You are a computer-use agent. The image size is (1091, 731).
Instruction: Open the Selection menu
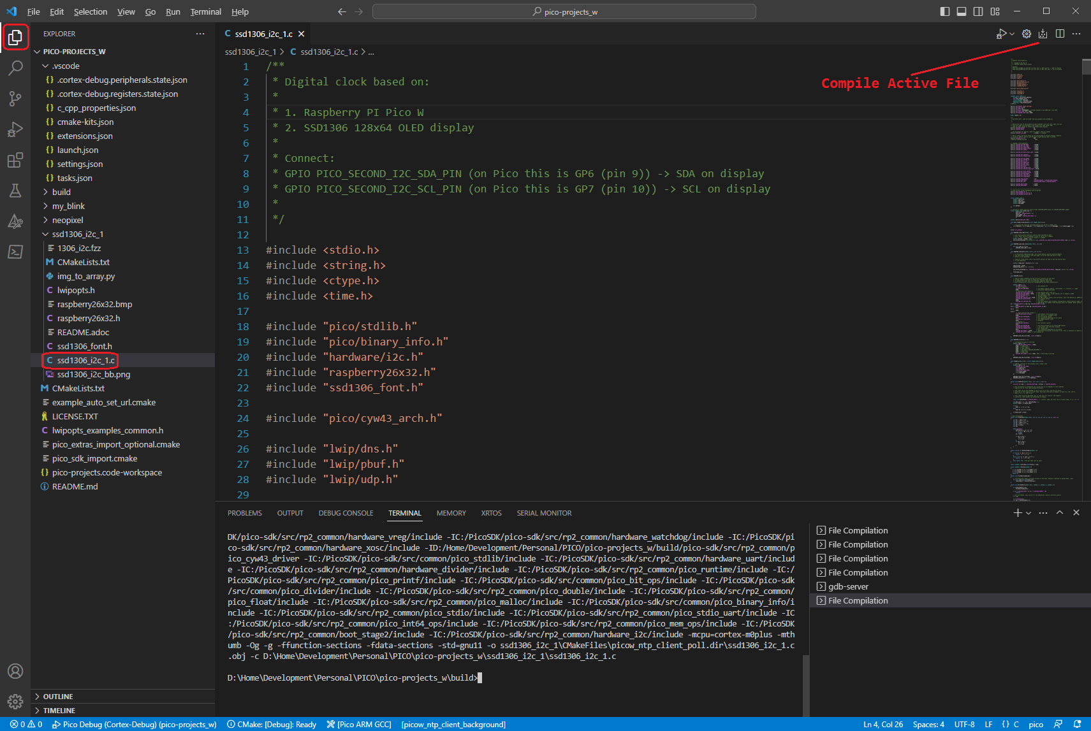[91, 11]
